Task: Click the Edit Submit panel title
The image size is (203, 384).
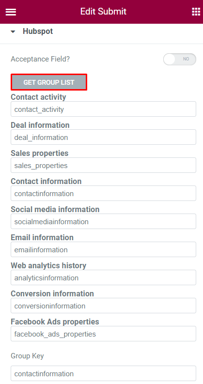Action: point(103,11)
